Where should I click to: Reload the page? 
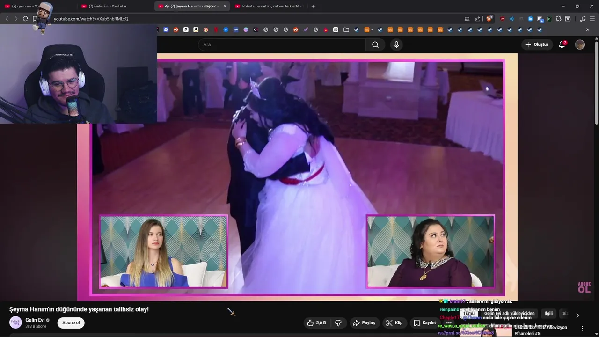point(25,19)
